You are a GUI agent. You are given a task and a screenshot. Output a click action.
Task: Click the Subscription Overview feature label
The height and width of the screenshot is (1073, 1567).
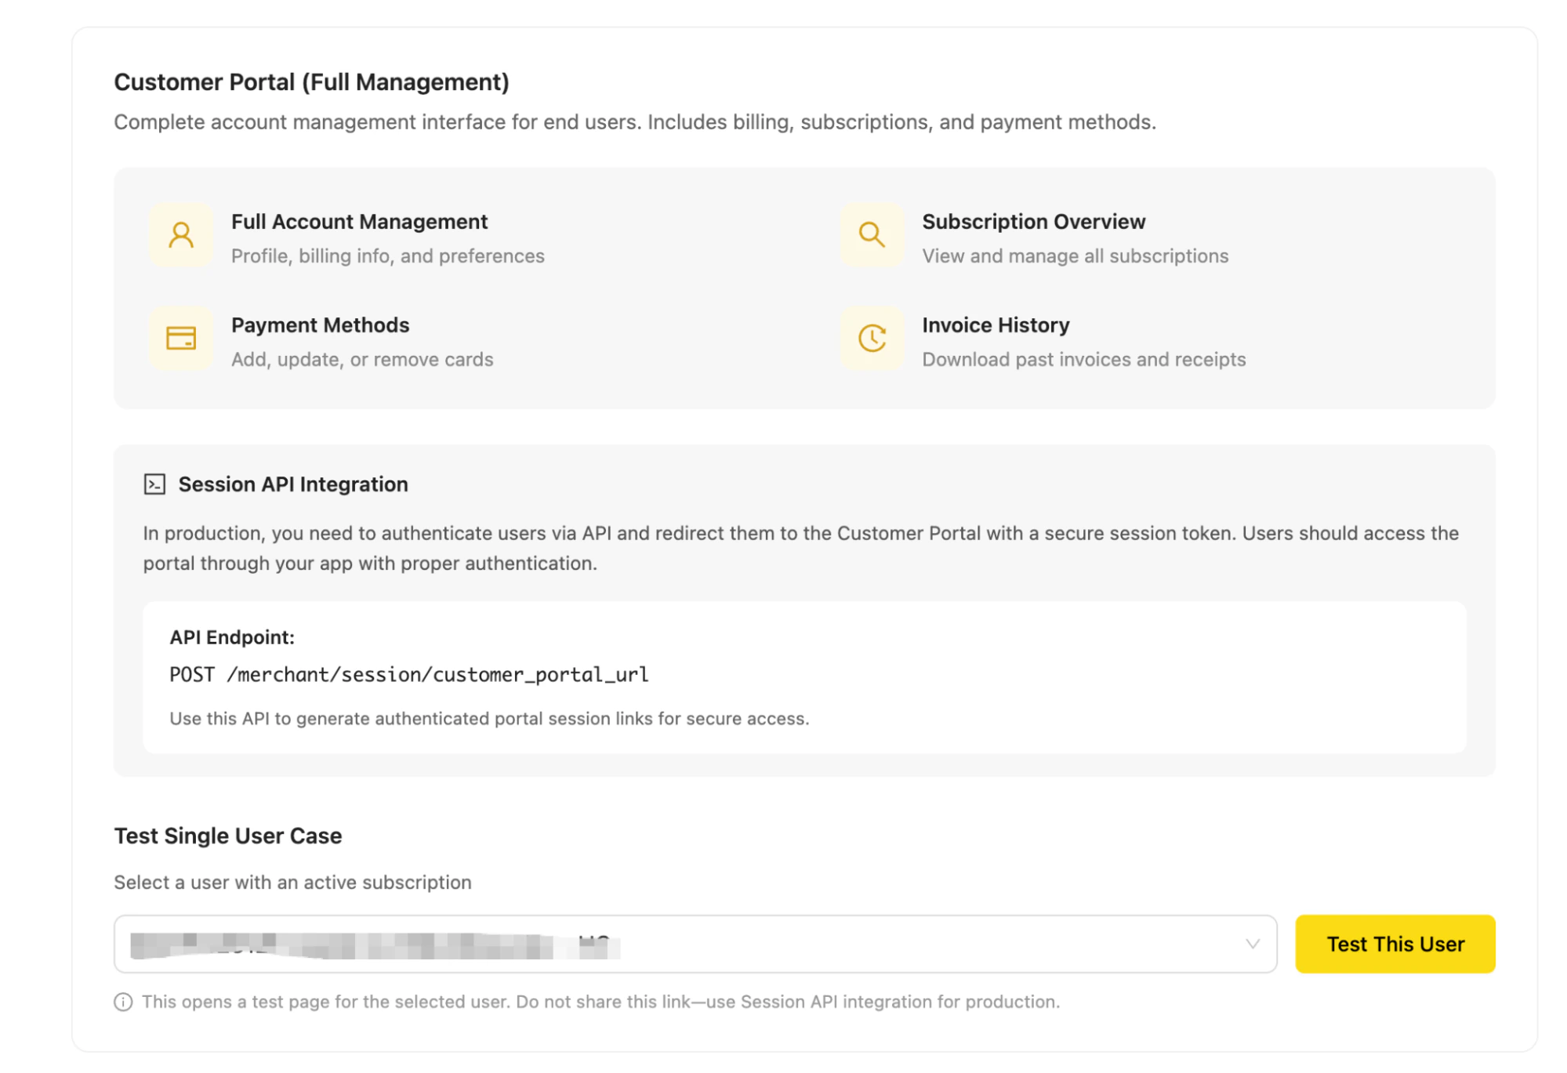(1034, 222)
